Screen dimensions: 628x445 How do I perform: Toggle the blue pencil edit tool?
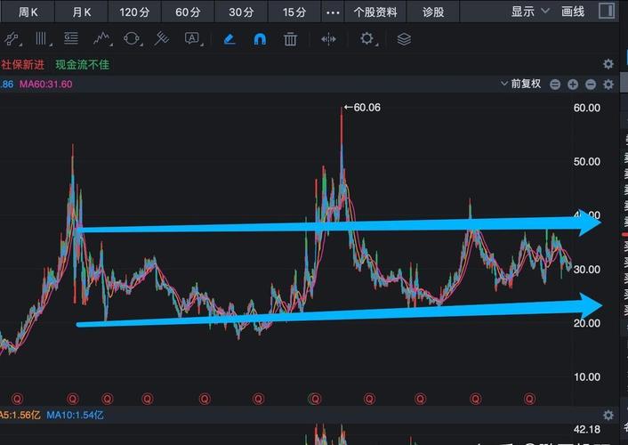coord(229,39)
